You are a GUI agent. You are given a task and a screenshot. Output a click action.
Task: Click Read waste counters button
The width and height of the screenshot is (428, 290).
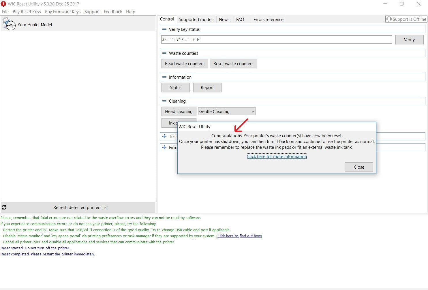pos(185,63)
